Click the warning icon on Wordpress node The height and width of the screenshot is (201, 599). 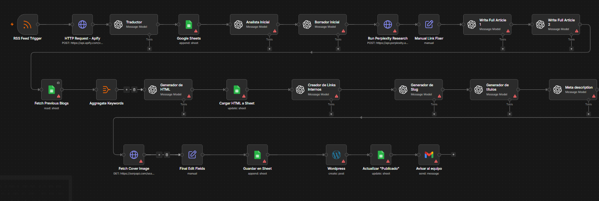coord(343,161)
